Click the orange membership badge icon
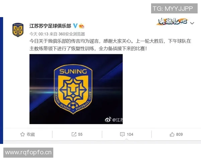Image resolution: width=201 pixels, height=161 pixels. pyautogui.click(x=81, y=26)
